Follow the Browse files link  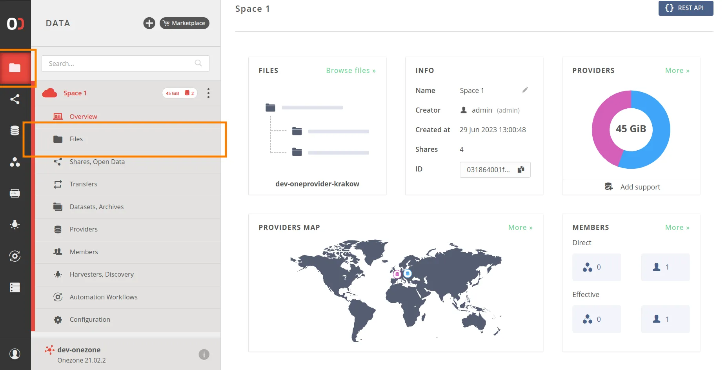pyautogui.click(x=350, y=70)
